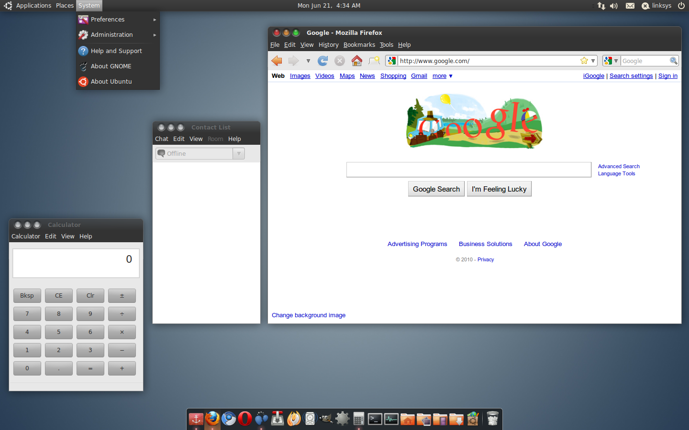Open the power session icon in the panel
The image size is (689, 430).
(681, 6)
